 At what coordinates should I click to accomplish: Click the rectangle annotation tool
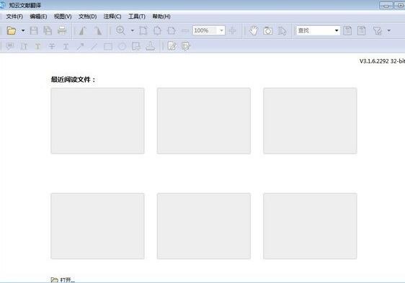108,47
